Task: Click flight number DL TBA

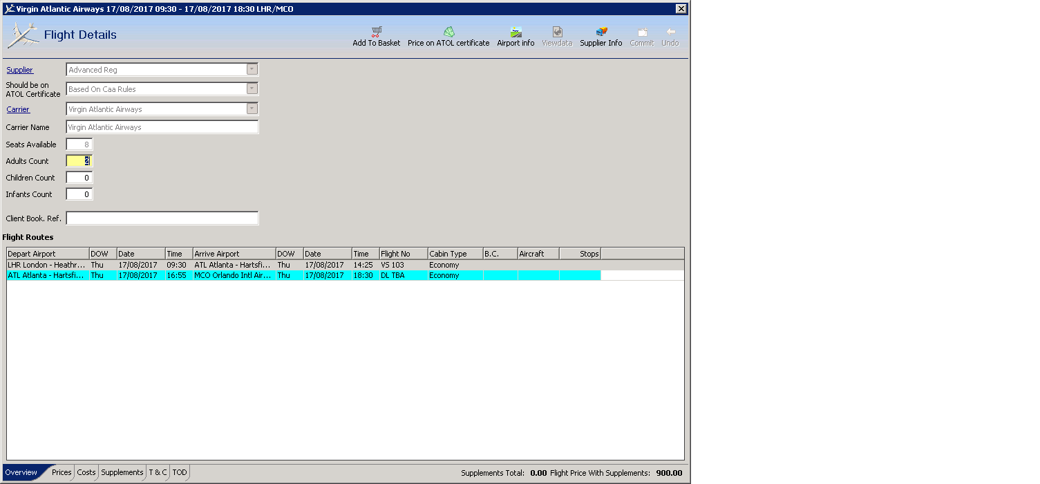Action: pos(393,275)
